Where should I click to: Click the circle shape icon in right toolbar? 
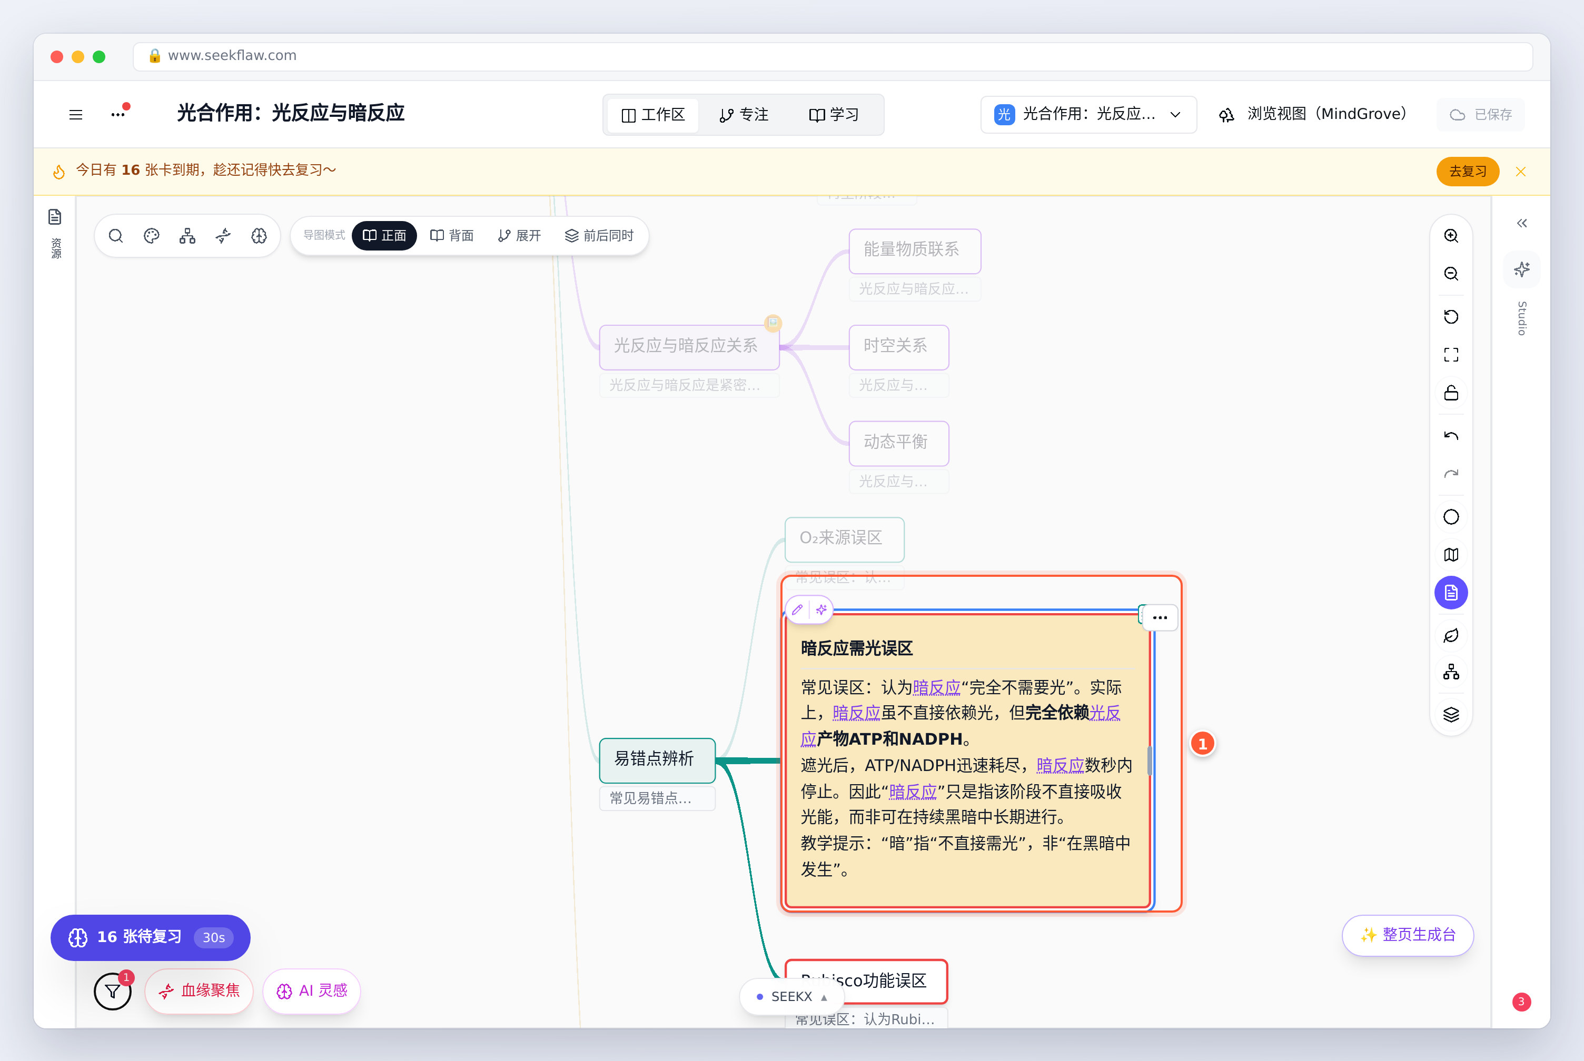tap(1451, 517)
